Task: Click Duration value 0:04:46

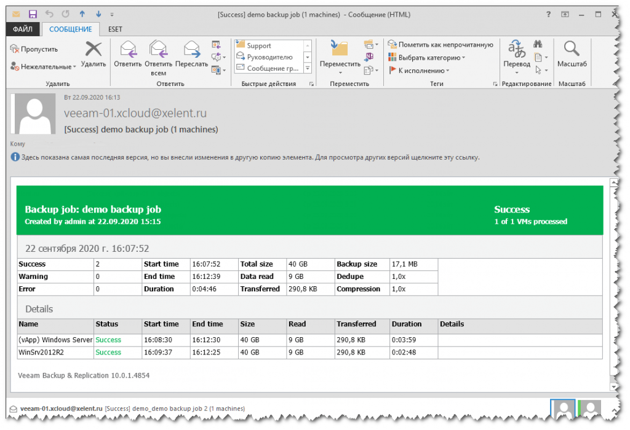Action: tap(204, 289)
